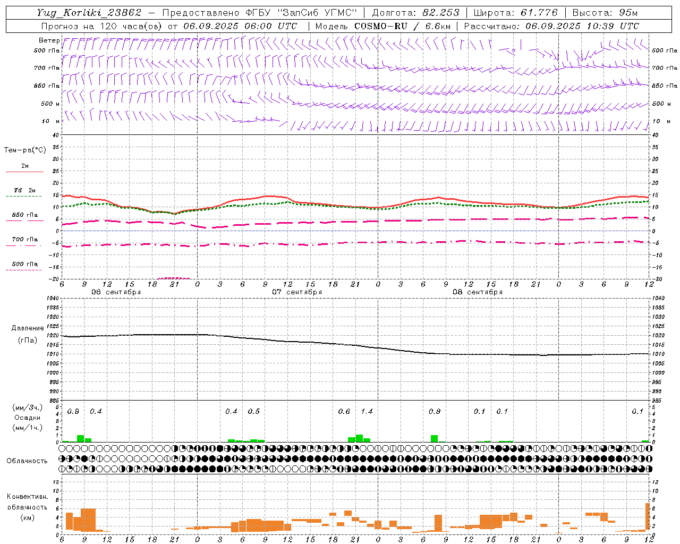Select the 10 м wind level label on right
The height and width of the screenshot is (544, 680).
tap(661, 121)
